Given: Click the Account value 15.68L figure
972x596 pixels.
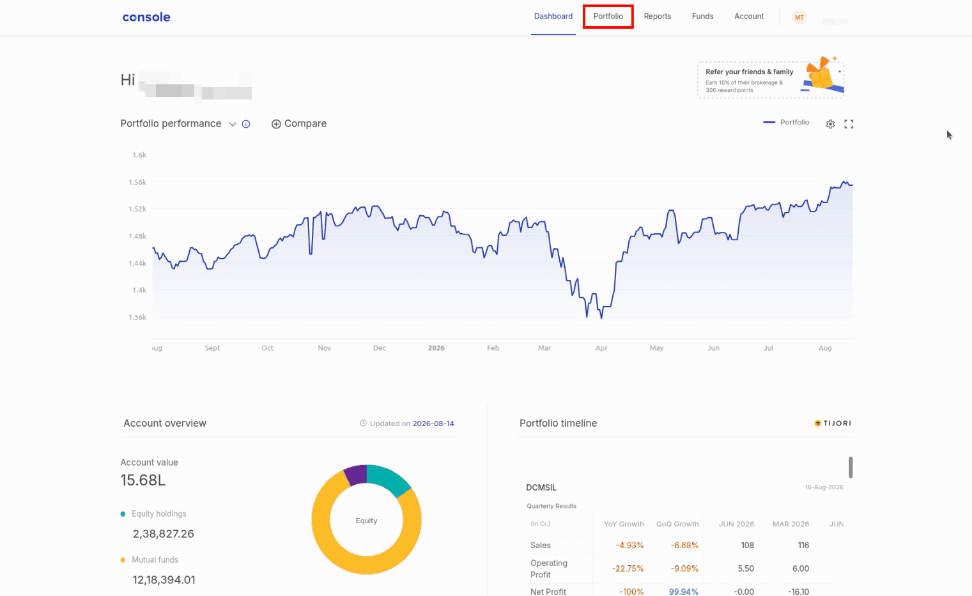Looking at the screenshot, I should (143, 480).
